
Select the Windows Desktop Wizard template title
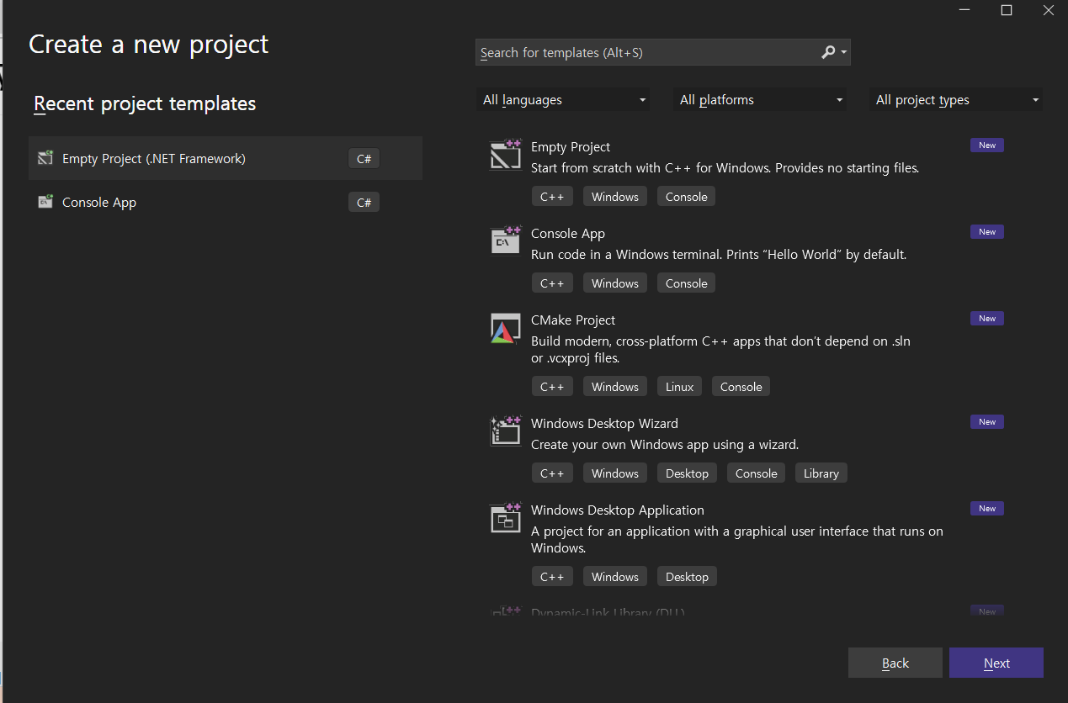click(604, 423)
